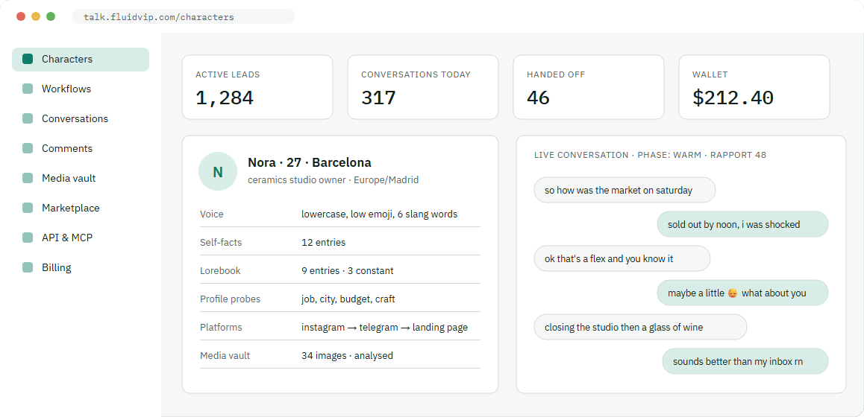Click message "sold out by noon, i was shocked"
This screenshot has height=417, width=864.
tap(743, 224)
